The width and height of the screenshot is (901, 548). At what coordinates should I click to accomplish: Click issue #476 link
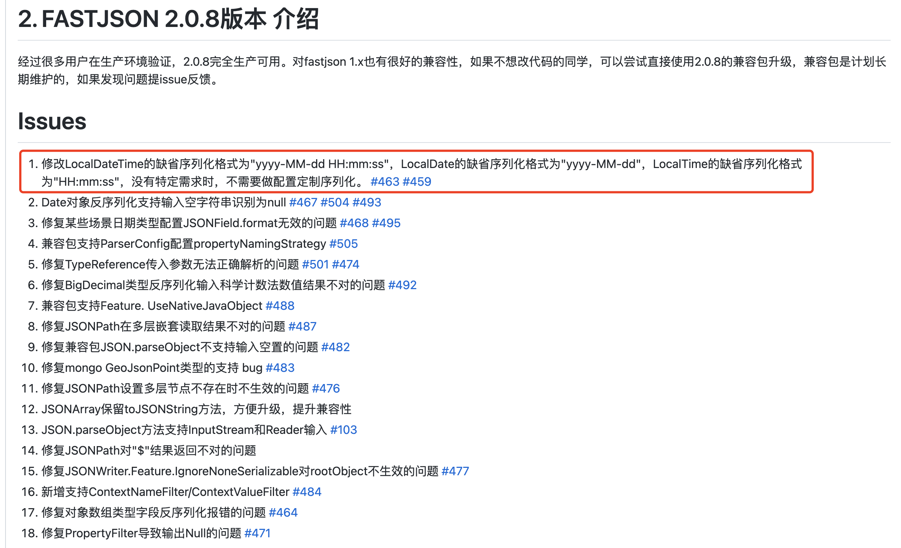click(326, 388)
